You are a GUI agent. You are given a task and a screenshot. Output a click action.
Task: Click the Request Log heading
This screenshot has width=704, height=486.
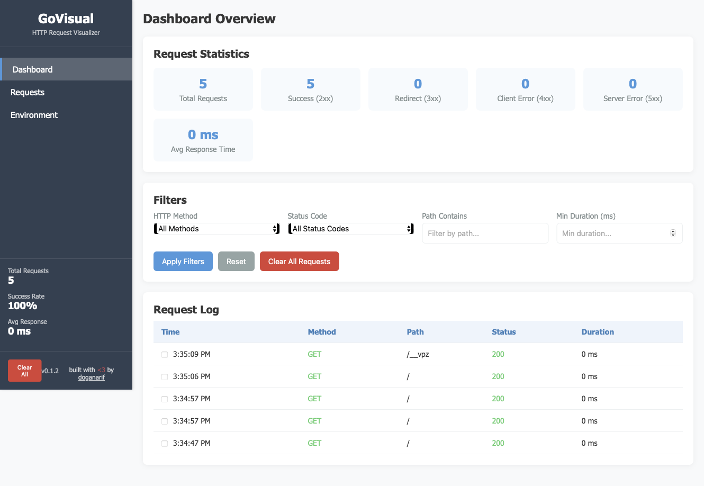186,310
